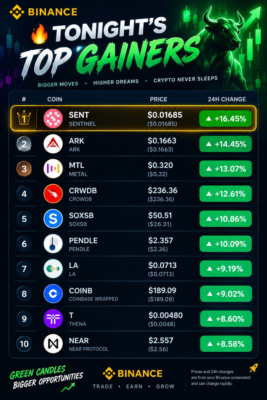Click the PENDLE coin logo
The width and height of the screenshot is (267, 400).
(x=53, y=244)
